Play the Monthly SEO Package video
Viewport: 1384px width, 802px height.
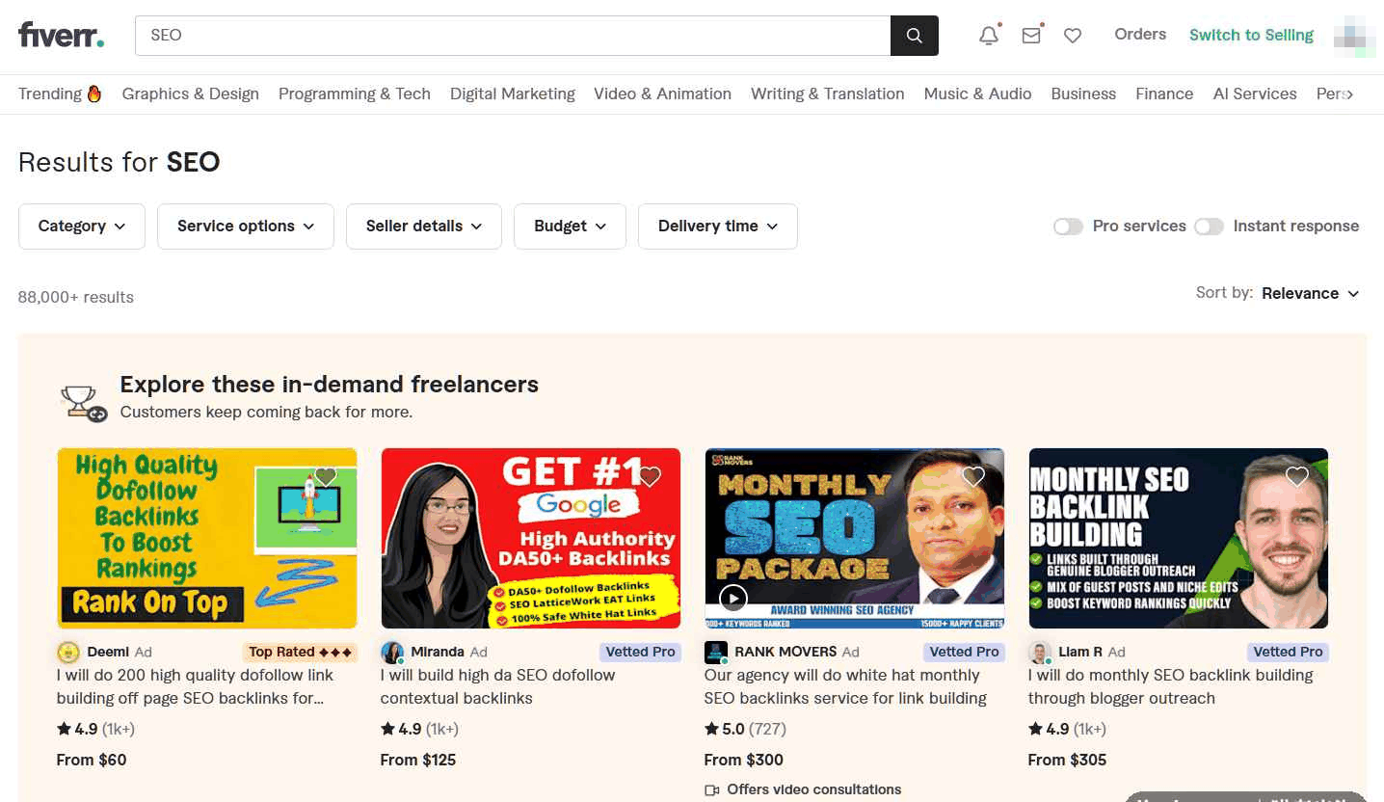tap(733, 599)
